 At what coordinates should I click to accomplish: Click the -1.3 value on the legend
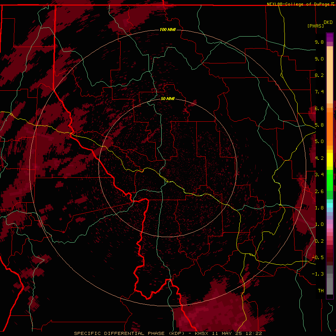[x=318, y=274]
